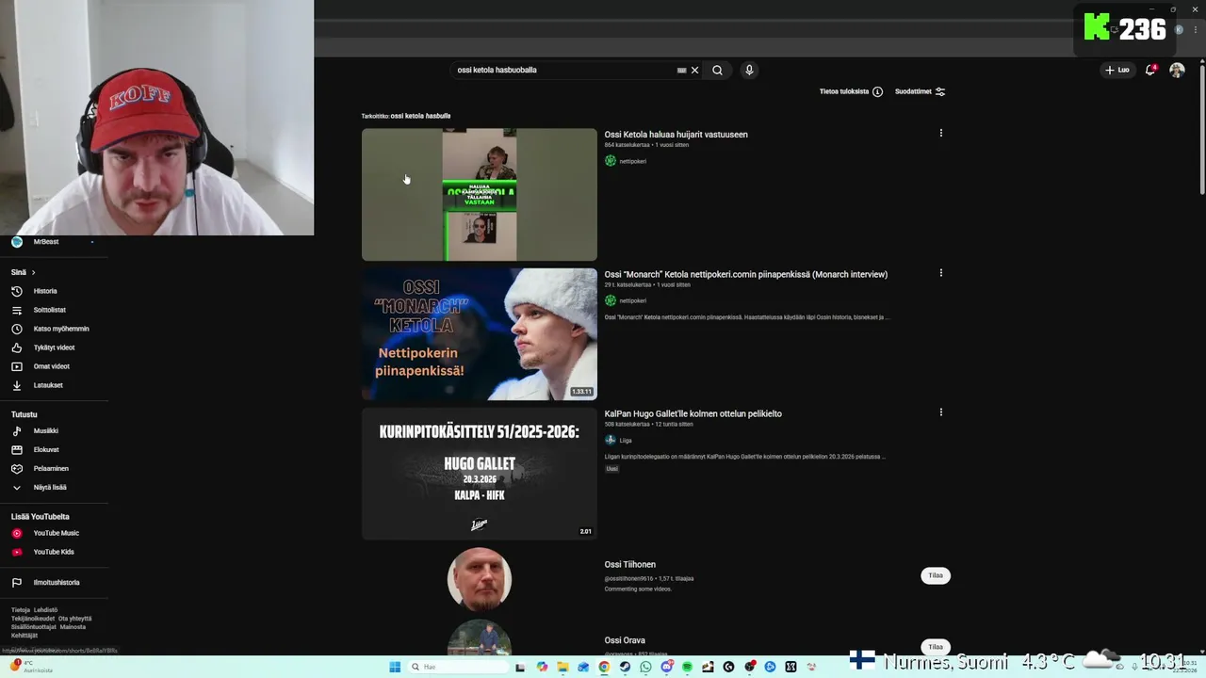Open Omat videot
The width and height of the screenshot is (1206, 678).
click(54, 366)
